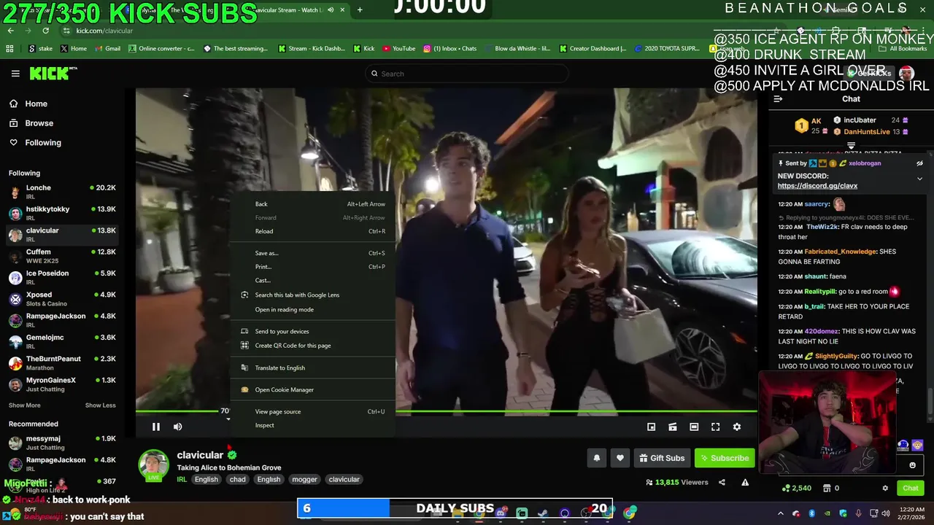Image resolution: width=934 pixels, height=525 pixels.
Task: Open Ice Poseidon channel in sidebar
Action: click(62, 278)
